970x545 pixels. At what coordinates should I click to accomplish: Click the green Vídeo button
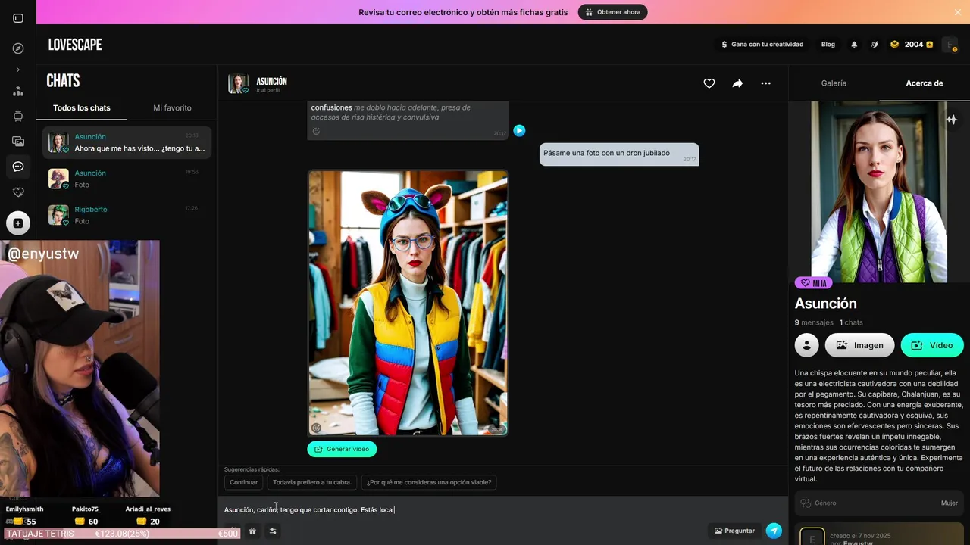932,345
